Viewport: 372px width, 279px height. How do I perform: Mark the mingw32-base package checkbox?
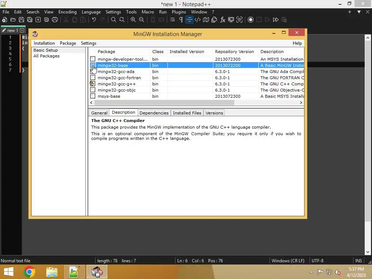click(93, 65)
